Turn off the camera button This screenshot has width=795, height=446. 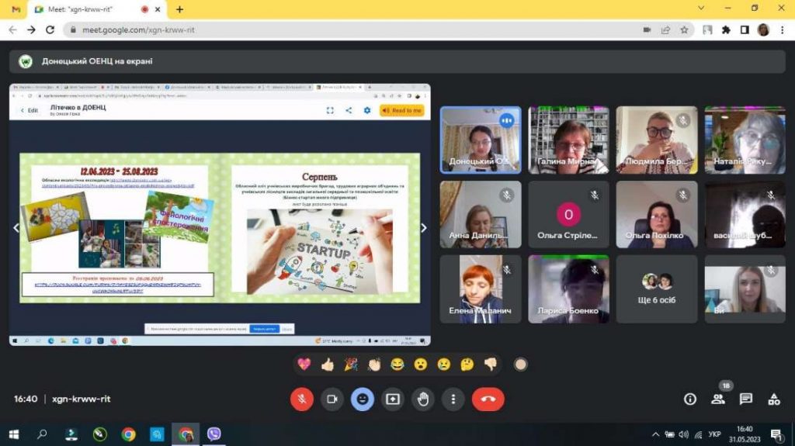[332, 399]
